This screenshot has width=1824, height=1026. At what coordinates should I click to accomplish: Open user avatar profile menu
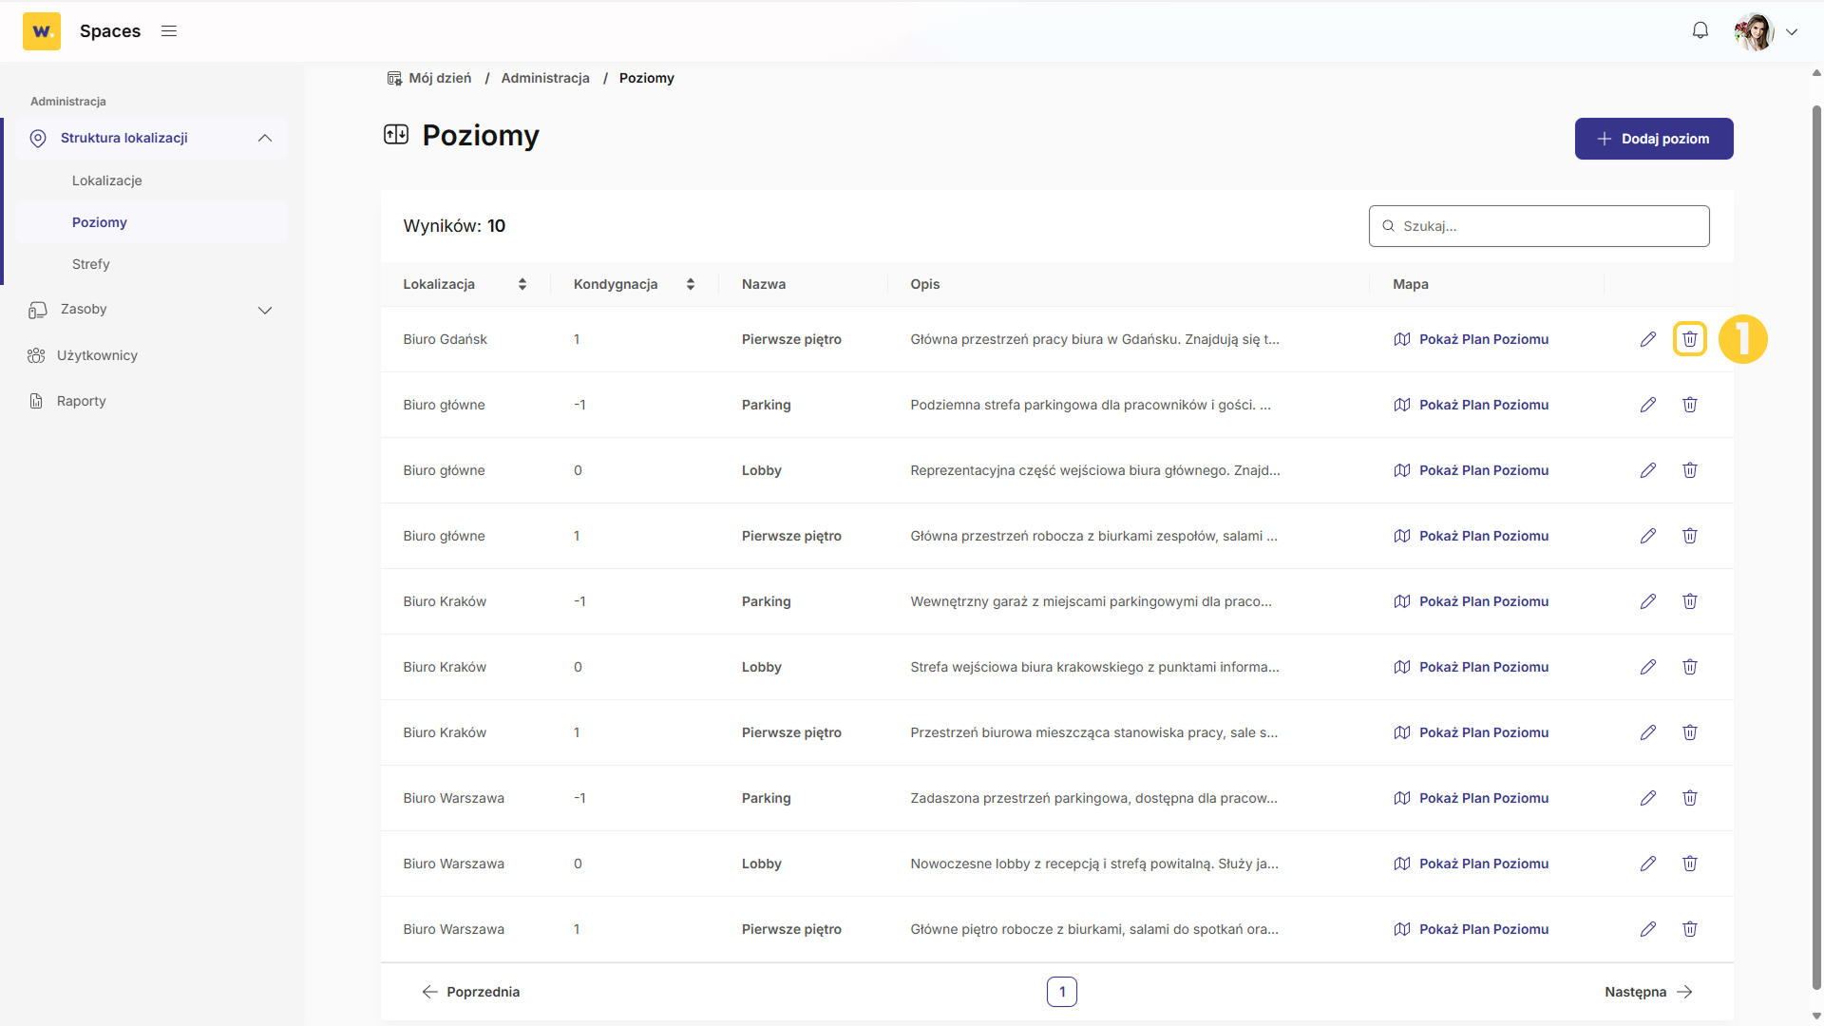pyautogui.click(x=1754, y=31)
